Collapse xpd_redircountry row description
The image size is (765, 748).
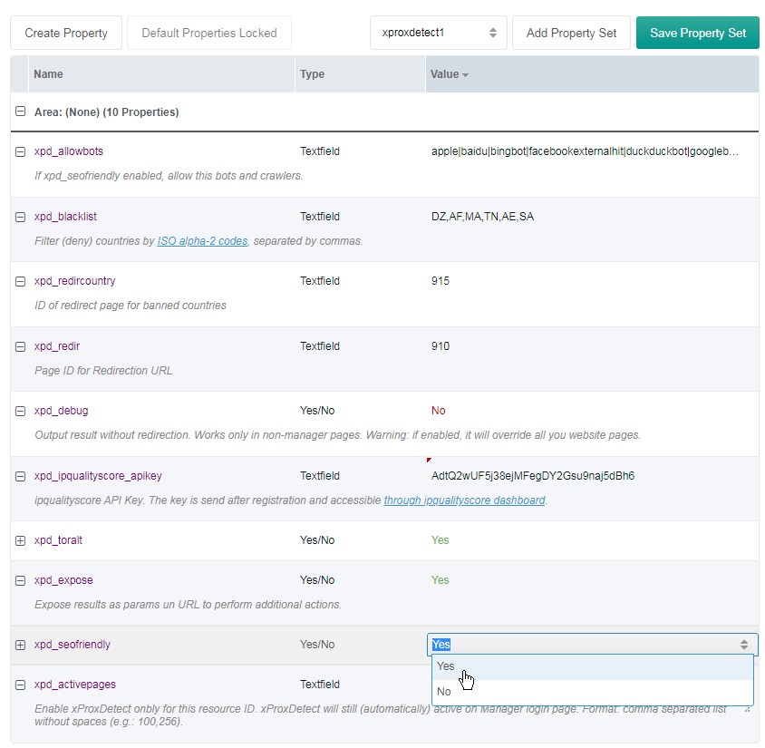pyautogui.click(x=20, y=282)
